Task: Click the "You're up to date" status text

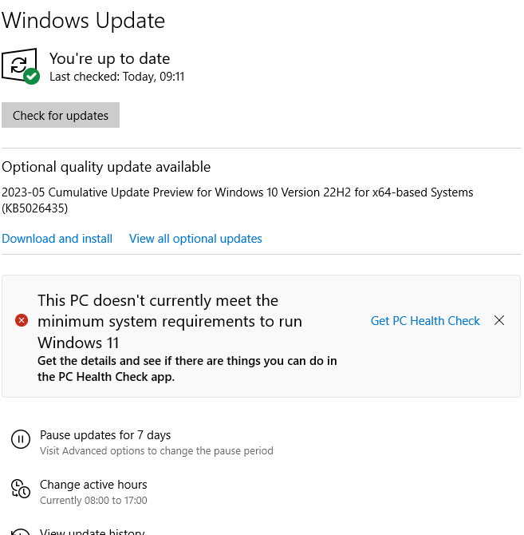Action: (109, 58)
